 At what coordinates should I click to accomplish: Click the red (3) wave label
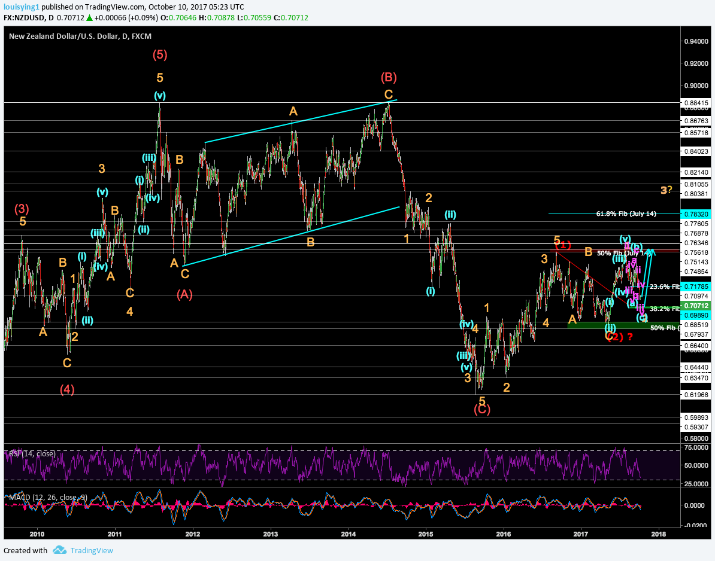tap(22, 209)
